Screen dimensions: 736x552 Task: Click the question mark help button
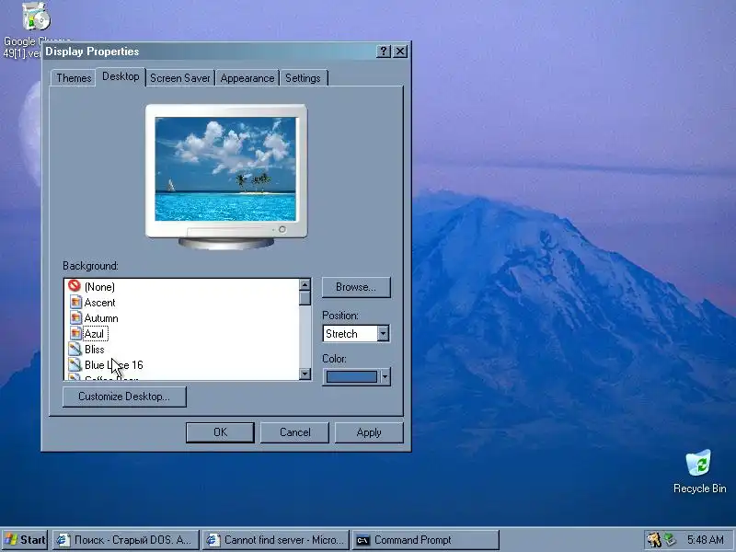[x=383, y=52]
